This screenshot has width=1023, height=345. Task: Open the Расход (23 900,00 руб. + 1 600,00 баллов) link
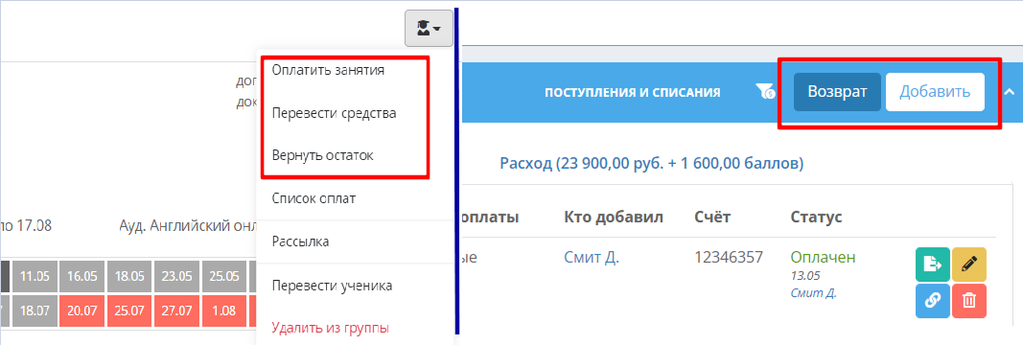click(651, 162)
